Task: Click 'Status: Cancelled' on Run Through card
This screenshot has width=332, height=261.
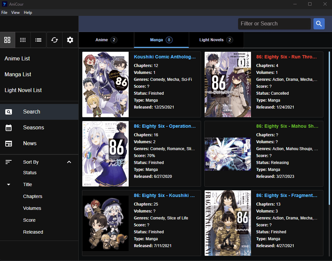Action: pos(272,93)
